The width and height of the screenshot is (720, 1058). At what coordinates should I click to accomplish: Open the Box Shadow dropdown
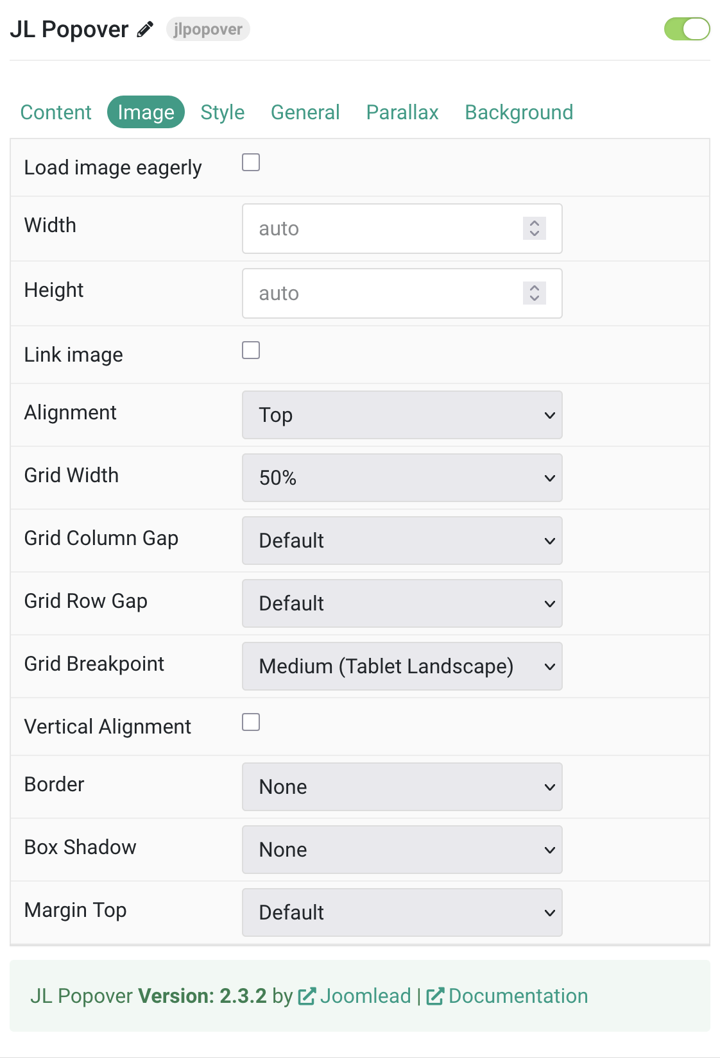click(402, 850)
